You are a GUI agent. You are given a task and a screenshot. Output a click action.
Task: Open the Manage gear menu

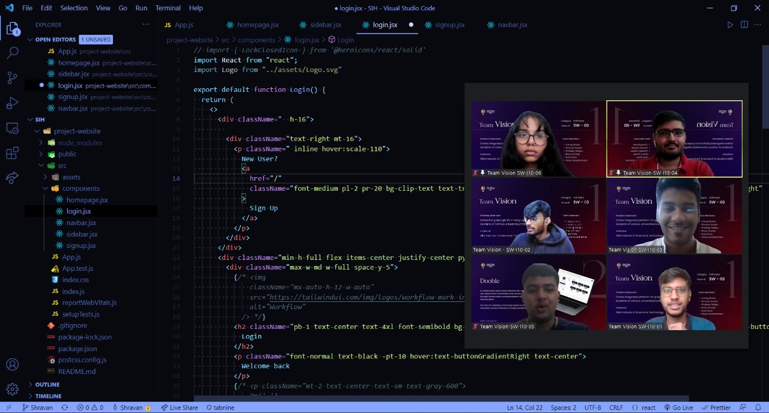pos(12,388)
